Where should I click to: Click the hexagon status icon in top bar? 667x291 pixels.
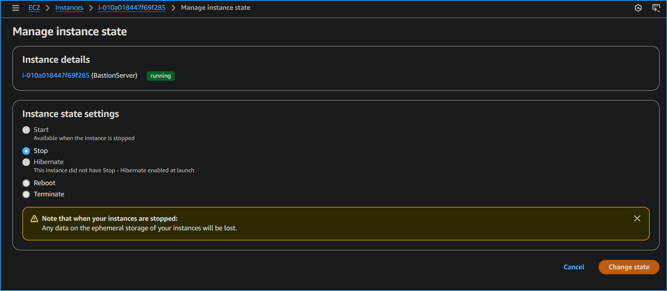pos(638,8)
